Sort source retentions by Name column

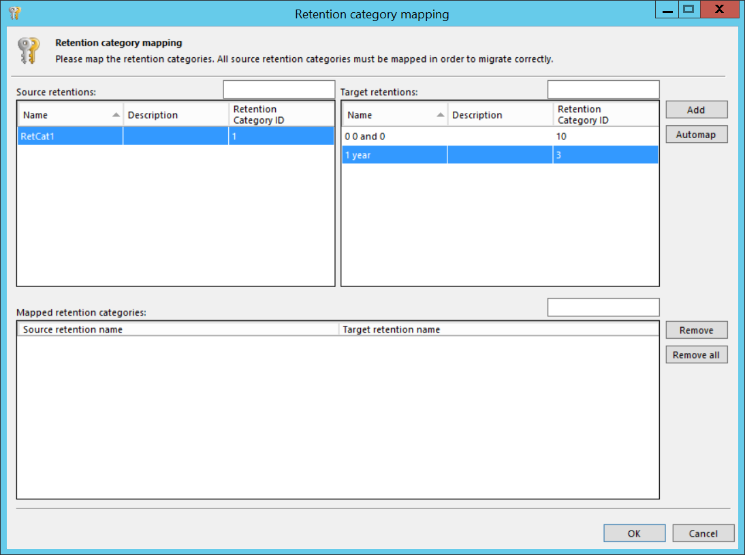(x=69, y=115)
